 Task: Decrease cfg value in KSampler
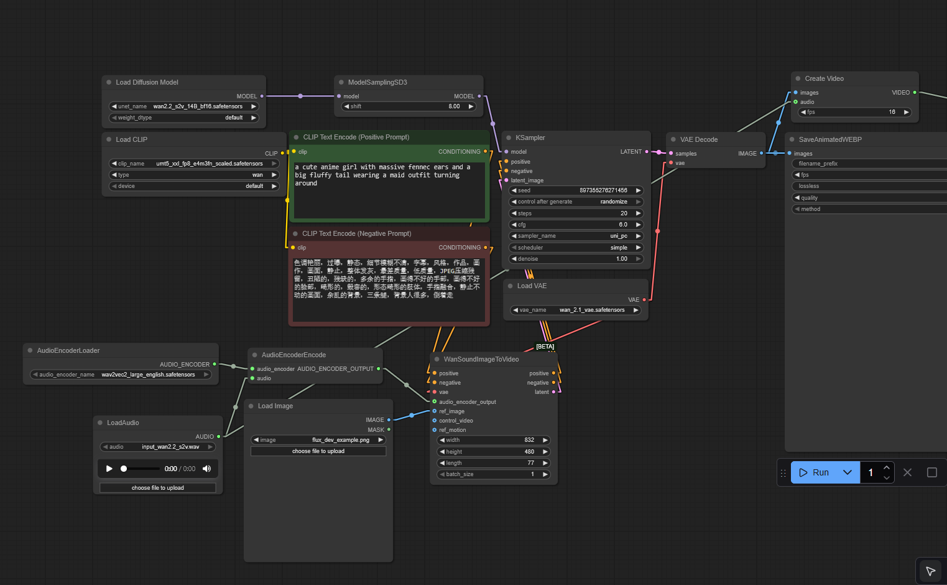click(514, 225)
